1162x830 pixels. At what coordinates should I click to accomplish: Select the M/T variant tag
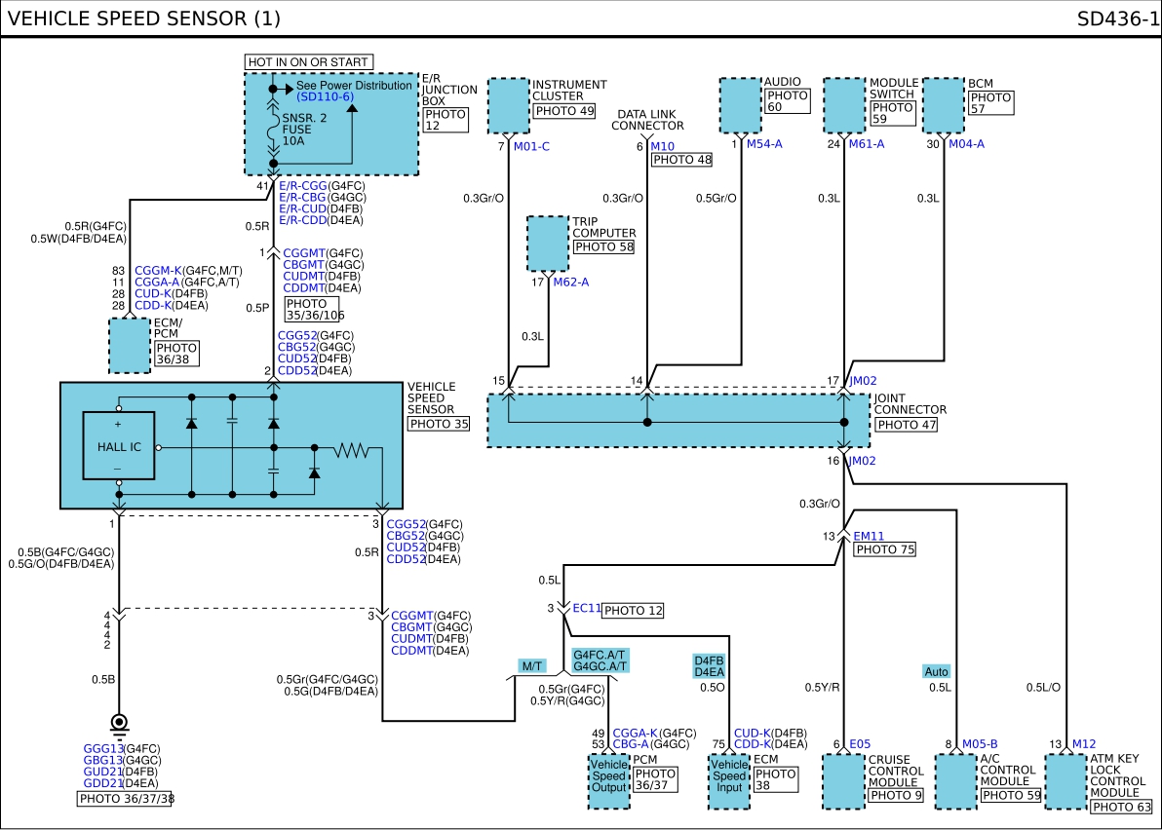[532, 666]
